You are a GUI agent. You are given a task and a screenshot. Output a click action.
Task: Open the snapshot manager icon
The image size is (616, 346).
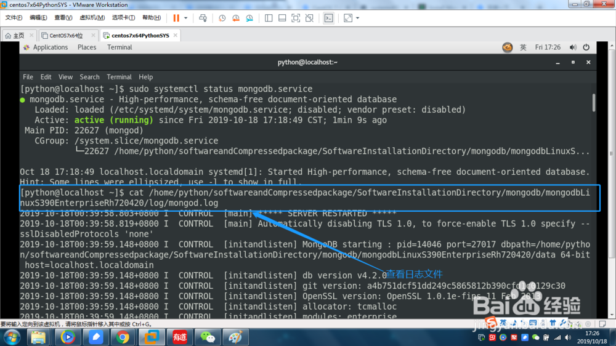(x=249, y=18)
